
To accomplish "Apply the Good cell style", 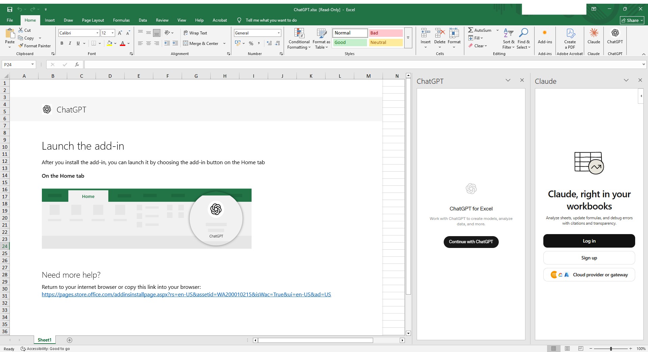I will pyautogui.click(x=350, y=42).
